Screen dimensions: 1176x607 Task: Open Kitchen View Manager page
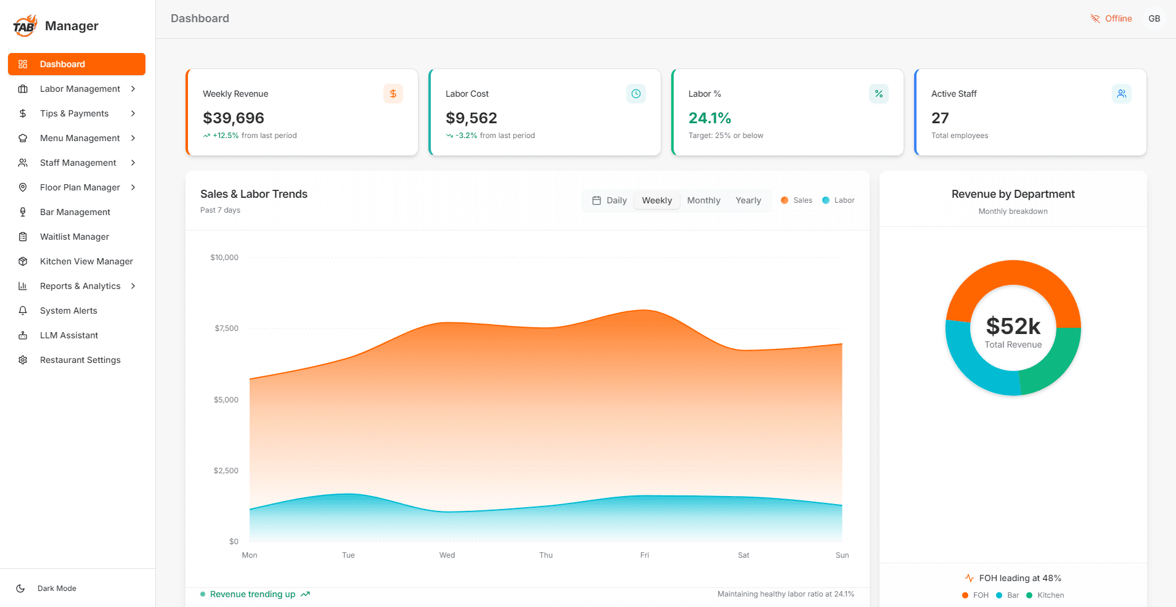pyautogui.click(x=76, y=261)
